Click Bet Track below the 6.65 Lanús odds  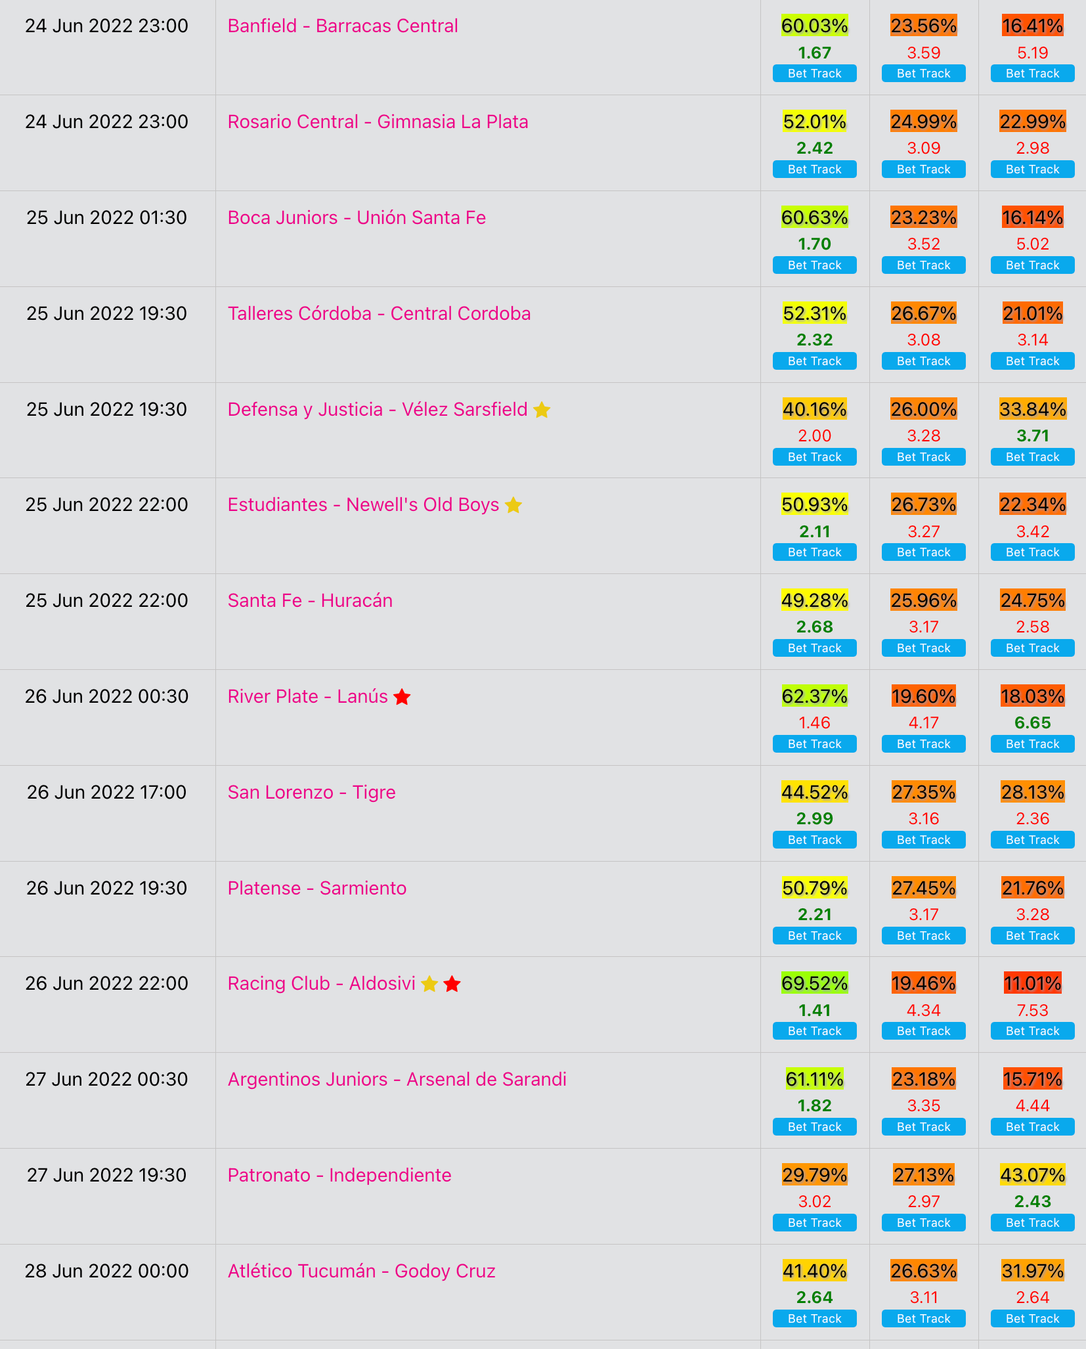click(1032, 744)
